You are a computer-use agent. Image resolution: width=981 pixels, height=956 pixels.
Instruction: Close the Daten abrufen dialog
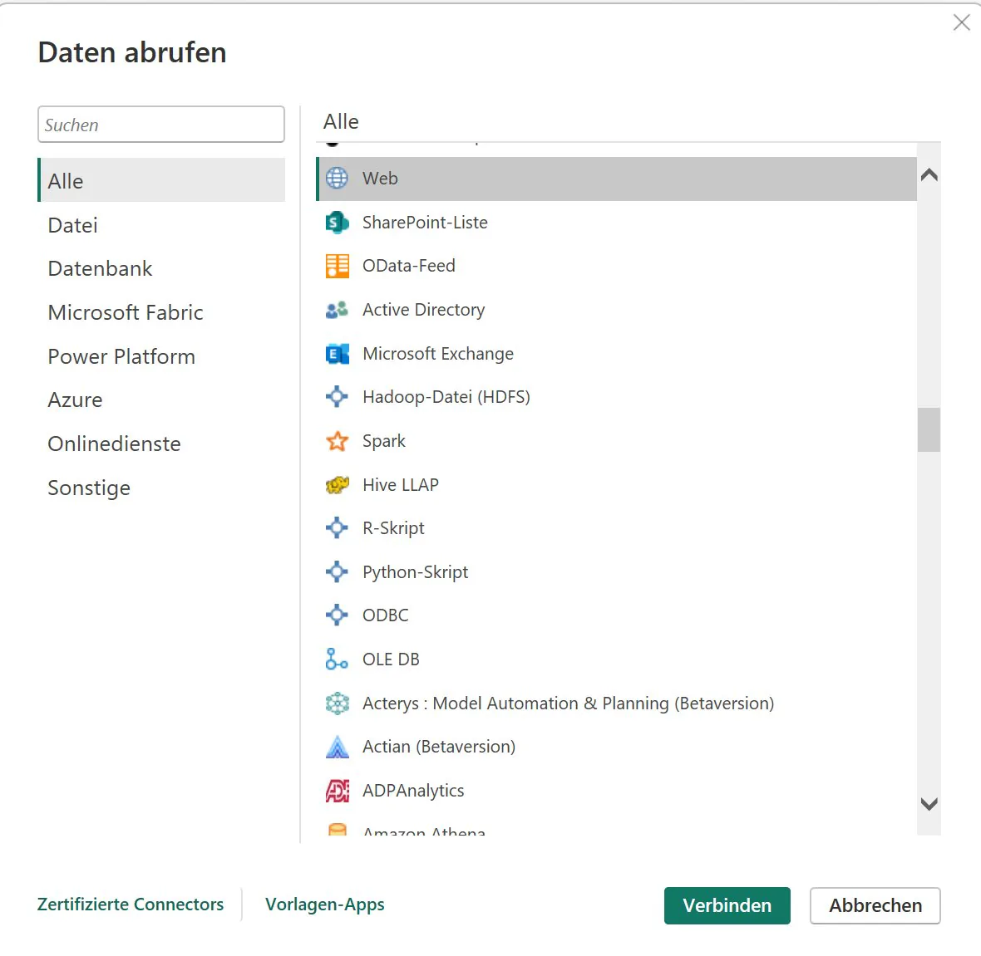pyautogui.click(x=962, y=22)
